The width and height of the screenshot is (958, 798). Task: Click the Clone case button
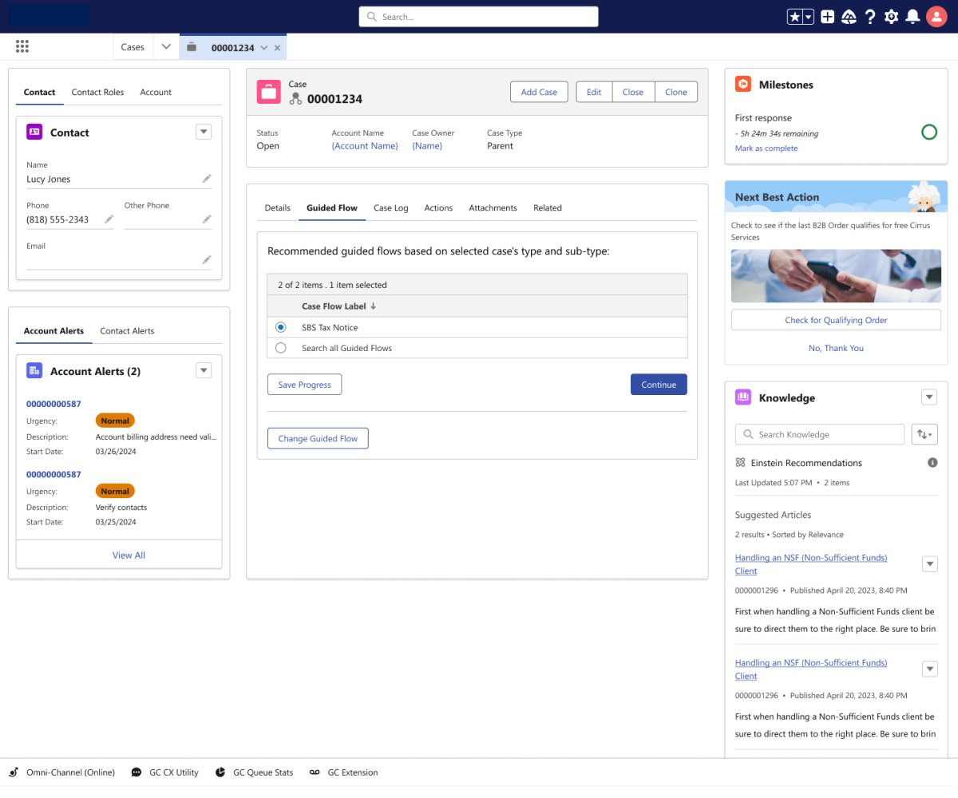[x=676, y=92]
